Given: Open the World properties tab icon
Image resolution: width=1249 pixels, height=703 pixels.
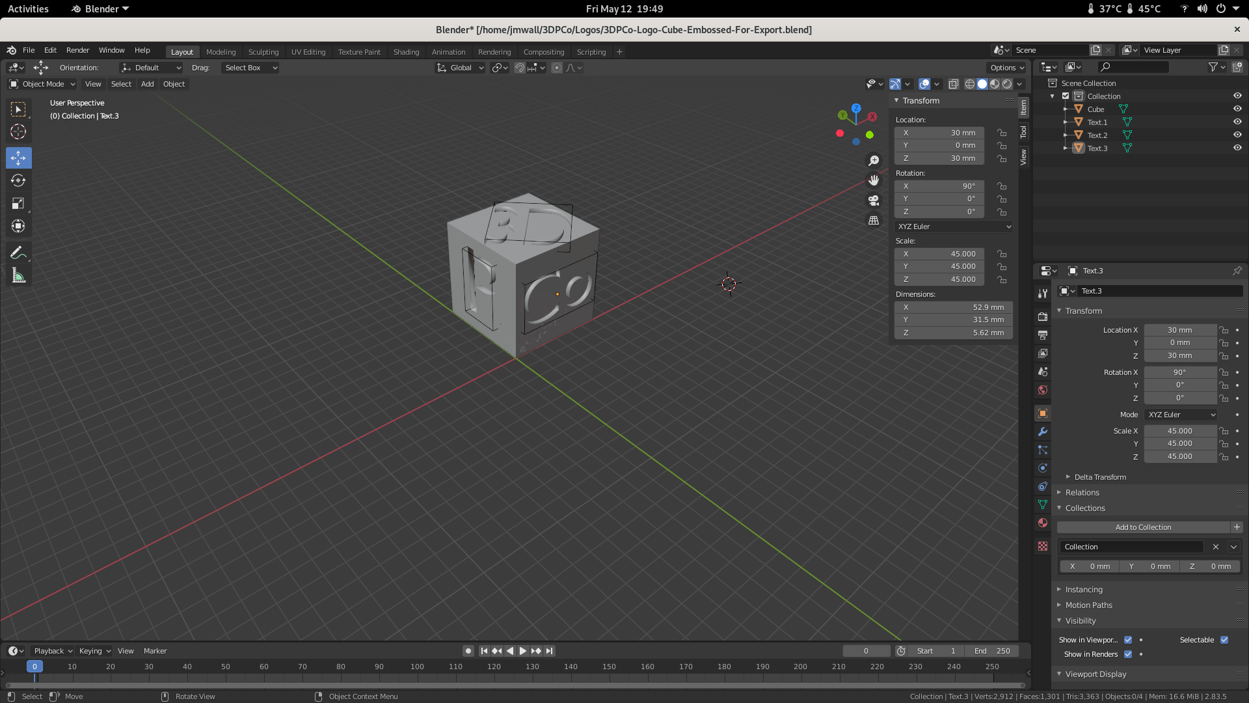Looking at the screenshot, I should pos(1043,389).
